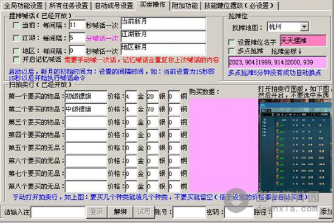Click the 地区 interval seconds field
The image size is (334, 223).
pyautogui.click(x=77, y=50)
